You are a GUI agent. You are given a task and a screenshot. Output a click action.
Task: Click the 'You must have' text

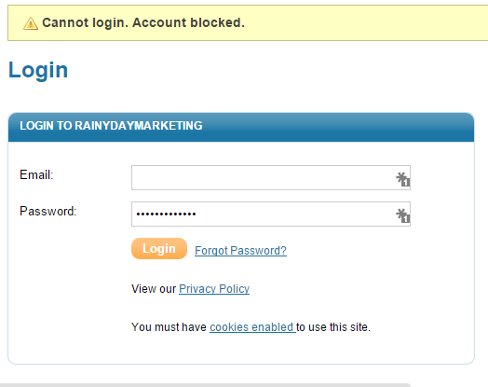[169, 327]
